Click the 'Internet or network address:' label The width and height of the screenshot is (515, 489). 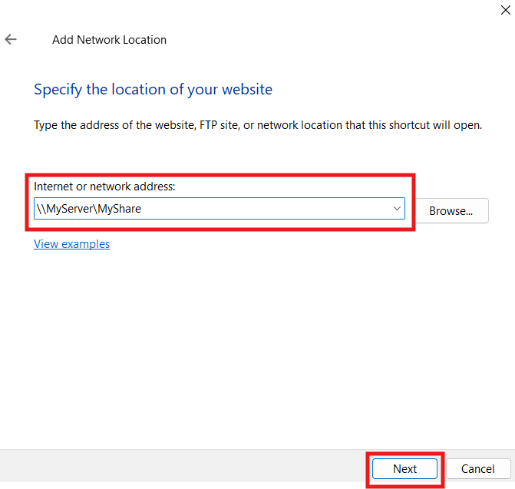click(x=105, y=187)
